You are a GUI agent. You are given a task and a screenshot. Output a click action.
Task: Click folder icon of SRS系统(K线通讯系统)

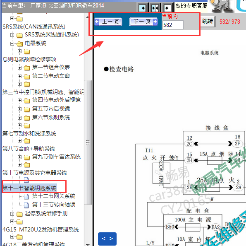click(x=19, y=35)
